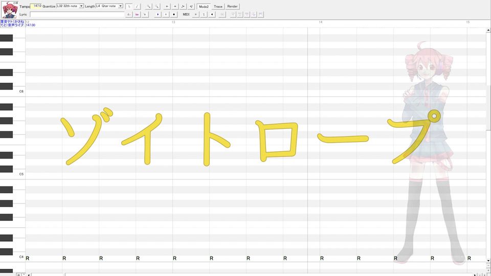Click measure number 15 in the ruler
Screen dimensions: 491x276
467,22
